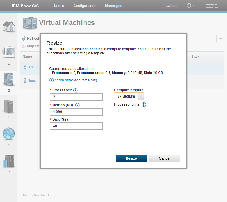The image size is (227, 202).
Task: Click the AIX virtual machine icon
Action: 25,67
